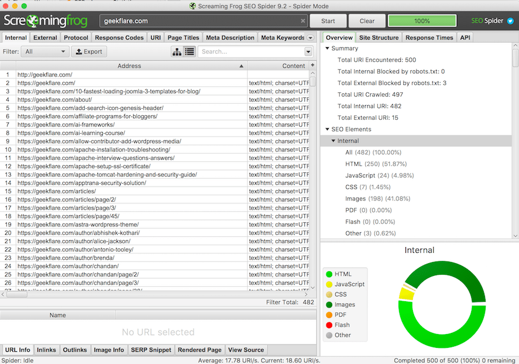Open the API tab
This screenshot has height=364, width=519.
pos(465,37)
